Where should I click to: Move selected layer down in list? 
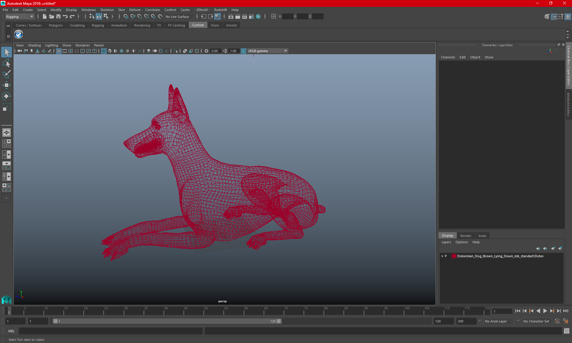click(x=545, y=248)
